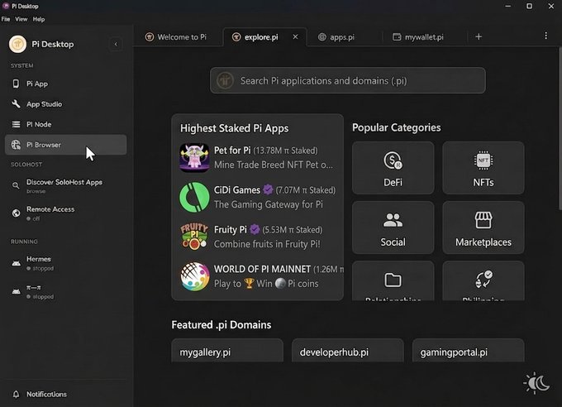Open Notifications at the sidebar bottom

click(65, 394)
